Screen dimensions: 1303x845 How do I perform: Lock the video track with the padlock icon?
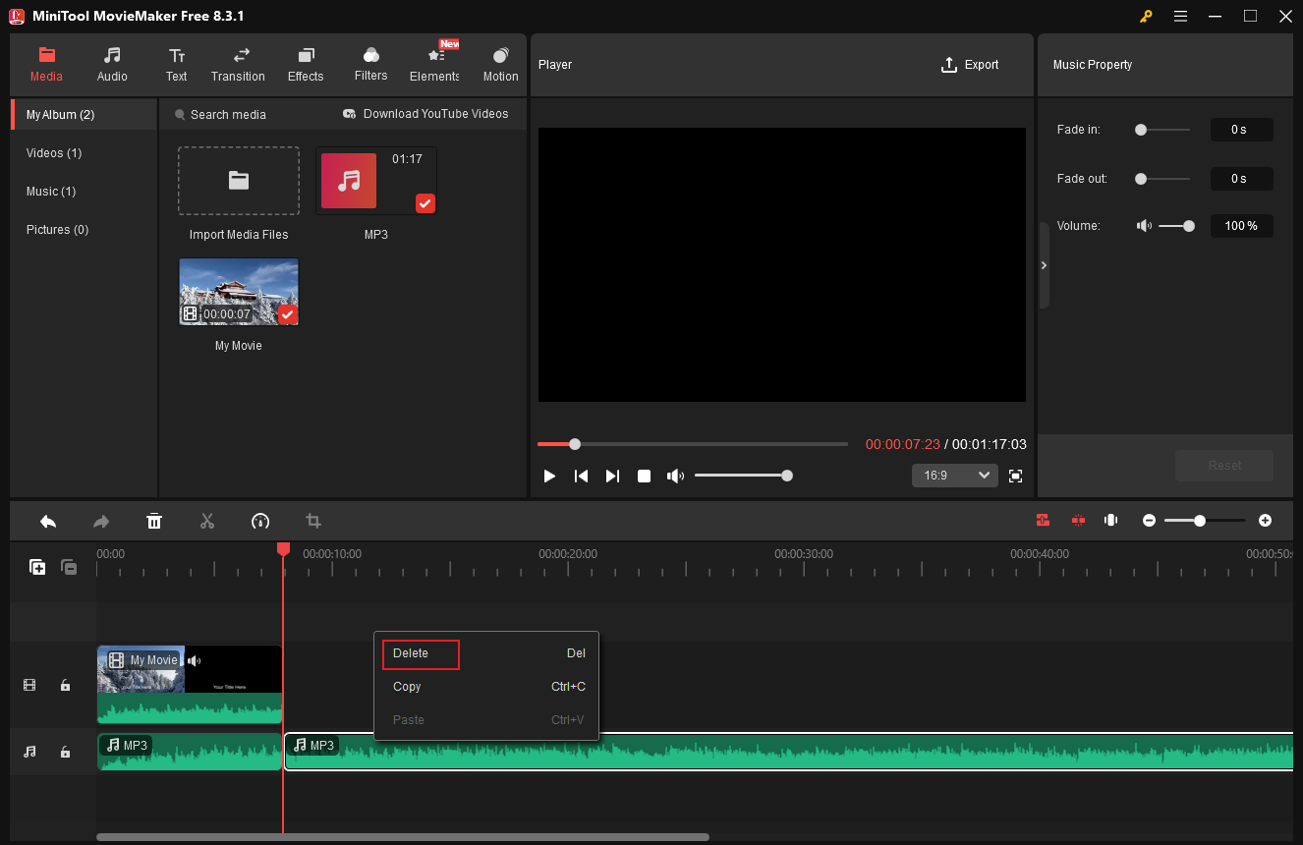tap(65, 685)
